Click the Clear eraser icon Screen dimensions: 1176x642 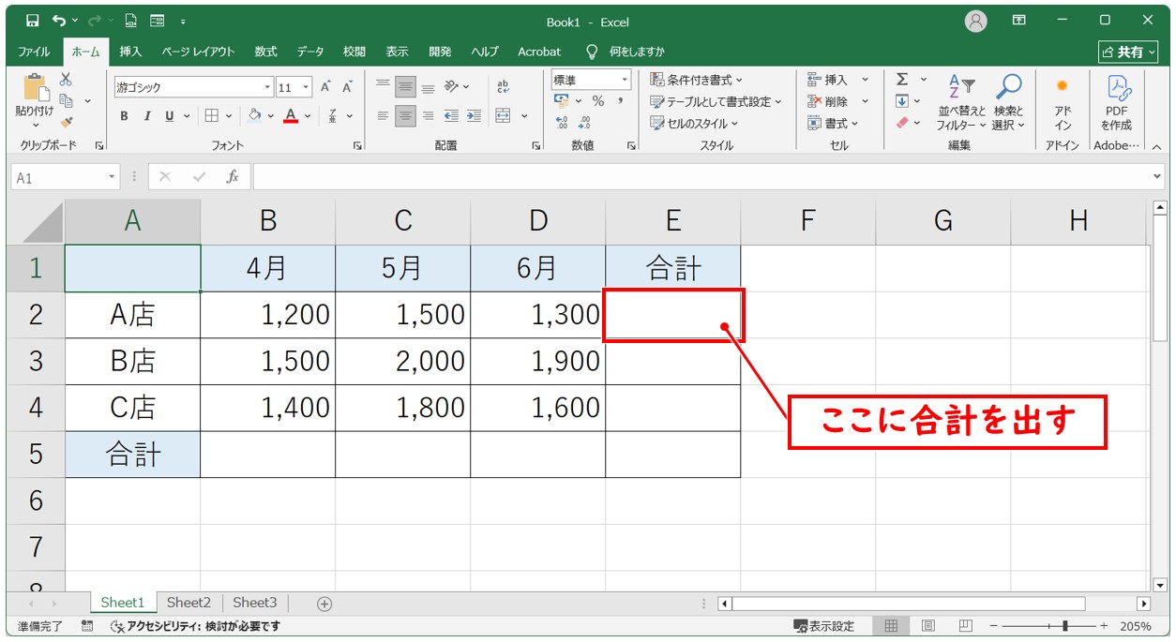coord(902,123)
